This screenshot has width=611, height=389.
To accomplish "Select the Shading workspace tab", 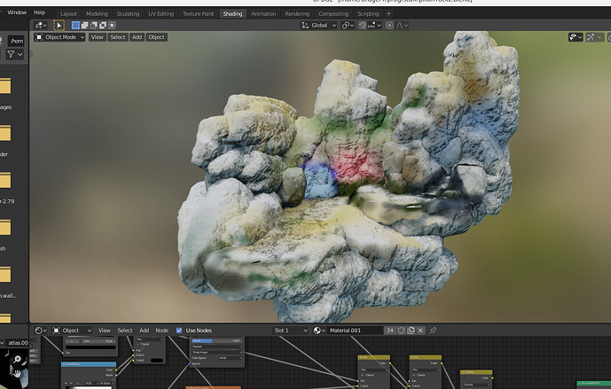I will pyautogui.click(x=232, y=13).
